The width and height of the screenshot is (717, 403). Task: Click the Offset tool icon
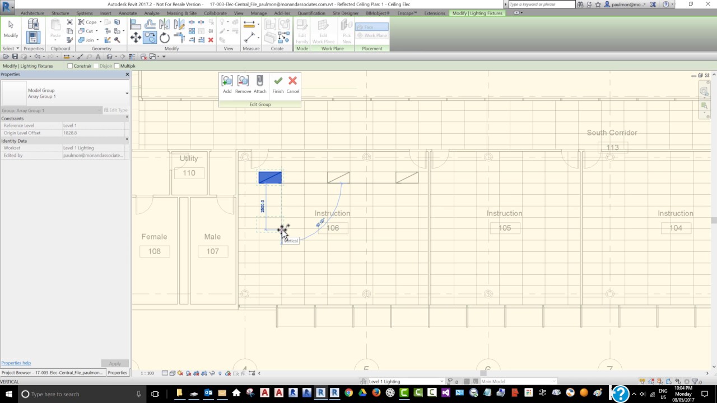point(150,24)
